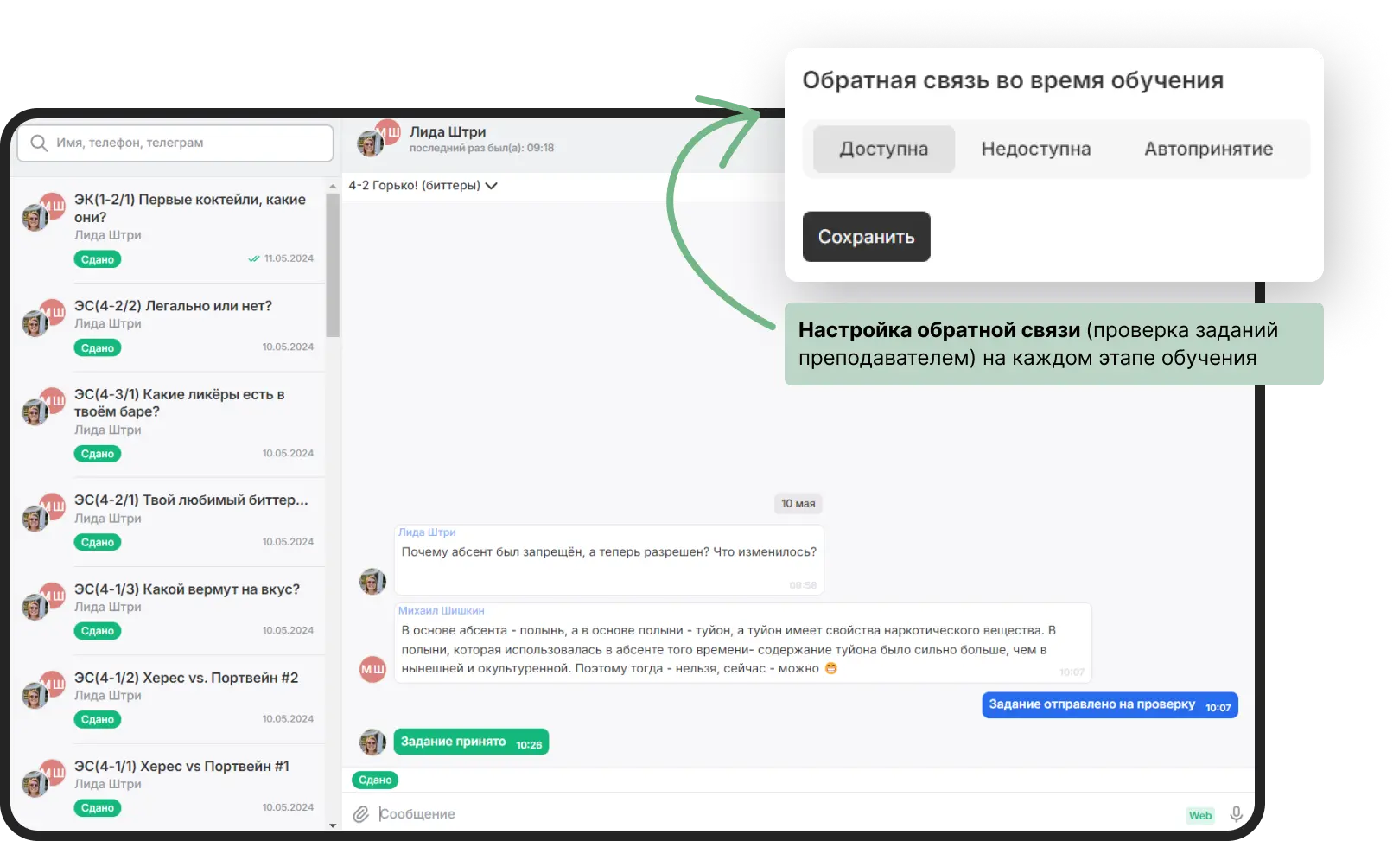The height and width of the screenshot is (841, 1393).
Task: Click the Web indicator in the message field
Action: 1199,815
